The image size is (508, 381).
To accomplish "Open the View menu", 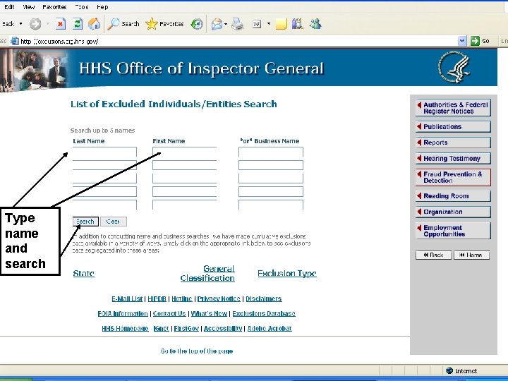I will tap(28, 7).
